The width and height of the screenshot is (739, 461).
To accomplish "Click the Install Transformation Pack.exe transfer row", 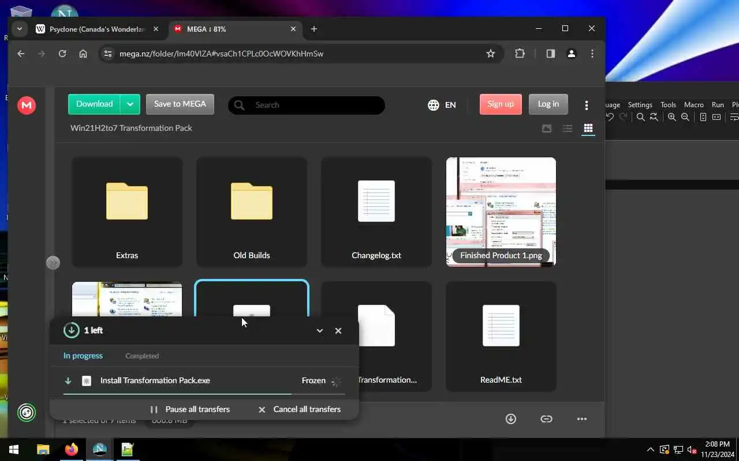I will point(204,381).
